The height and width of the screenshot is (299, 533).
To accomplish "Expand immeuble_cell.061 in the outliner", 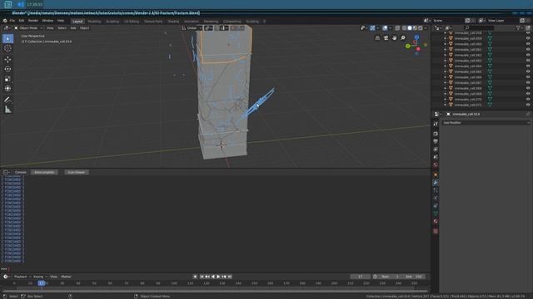I will tap(445, 50).
